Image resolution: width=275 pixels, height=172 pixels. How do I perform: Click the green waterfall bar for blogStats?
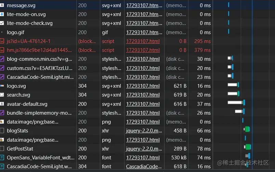pos(247,129)
